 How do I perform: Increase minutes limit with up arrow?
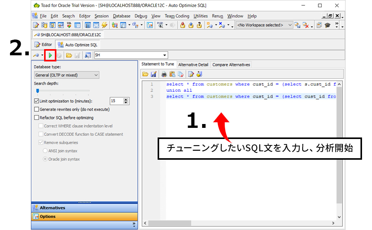point(126,99)
